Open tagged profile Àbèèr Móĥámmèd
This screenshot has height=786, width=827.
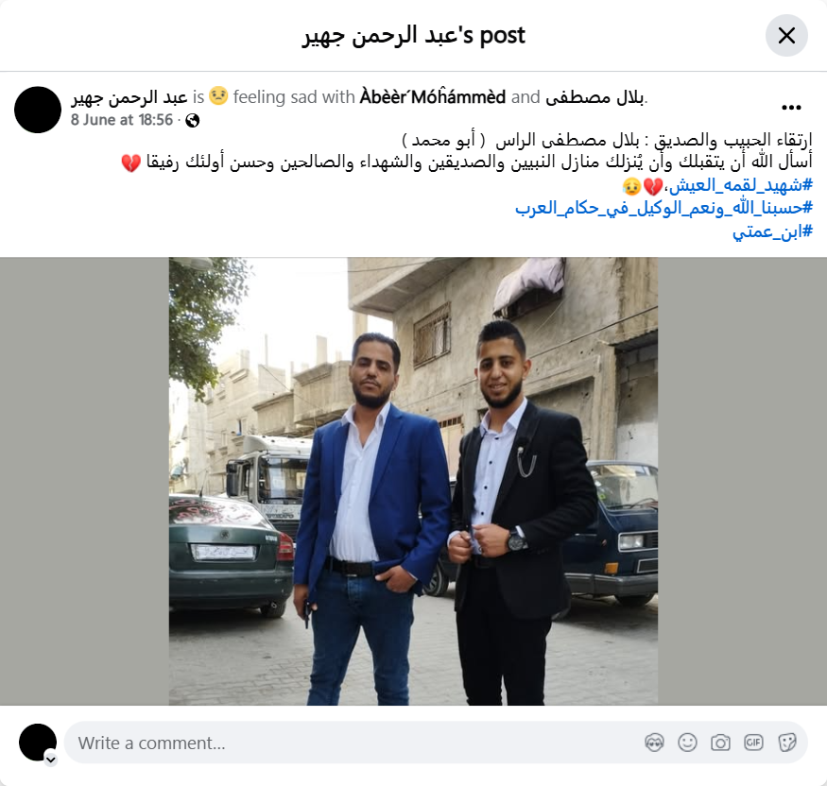[x=433, y=97]
